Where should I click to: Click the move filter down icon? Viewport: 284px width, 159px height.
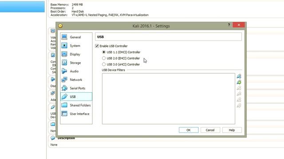point(239,105)
